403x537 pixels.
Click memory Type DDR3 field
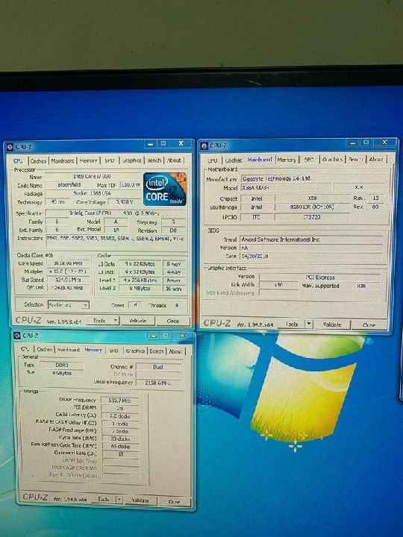(x=62, y=365)
